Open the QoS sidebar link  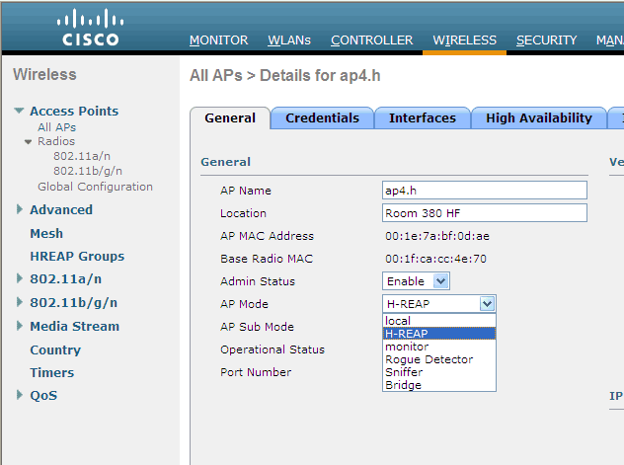[x=43, y=395]
